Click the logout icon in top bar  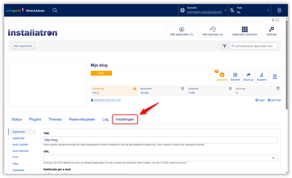pos(280,10)
